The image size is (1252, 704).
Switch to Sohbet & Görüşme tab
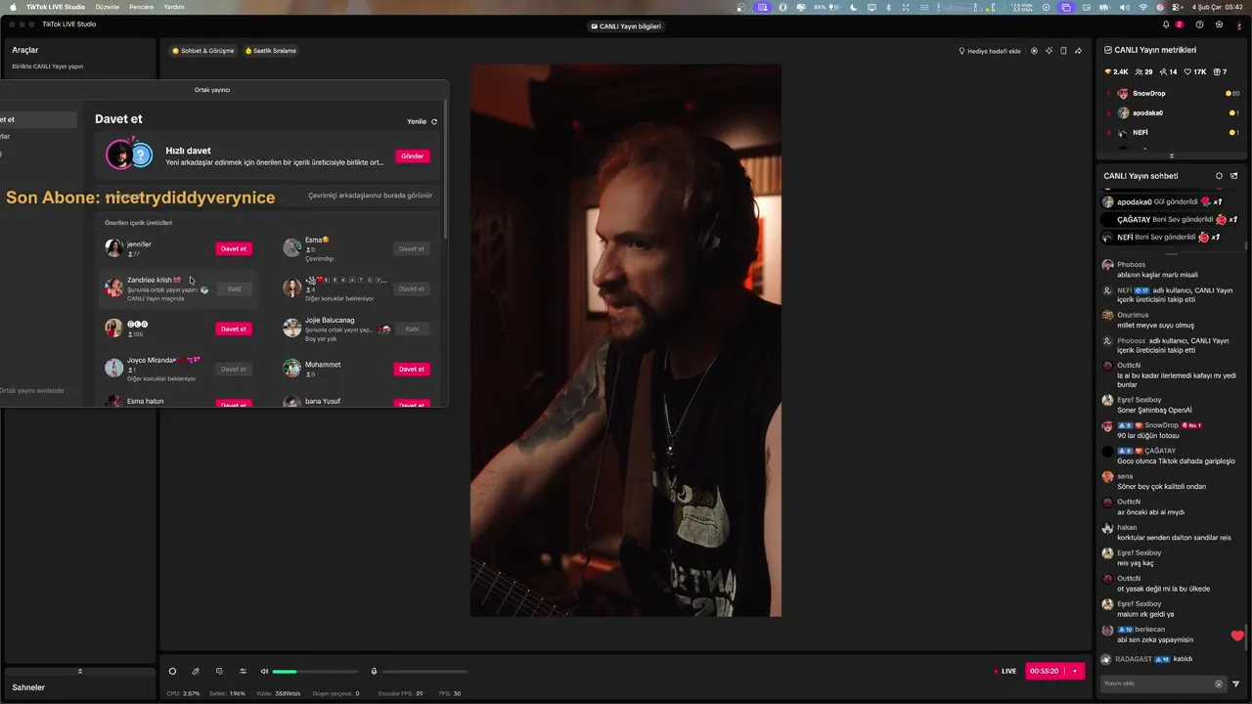click(203, 51)
